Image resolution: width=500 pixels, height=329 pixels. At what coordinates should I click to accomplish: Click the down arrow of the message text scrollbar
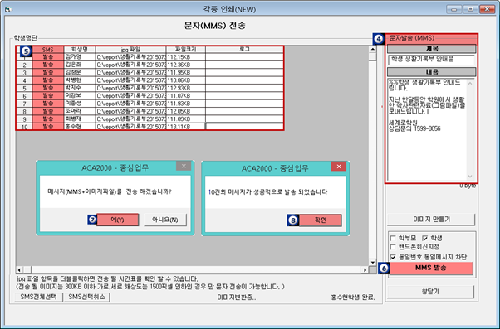click(470, 176)
